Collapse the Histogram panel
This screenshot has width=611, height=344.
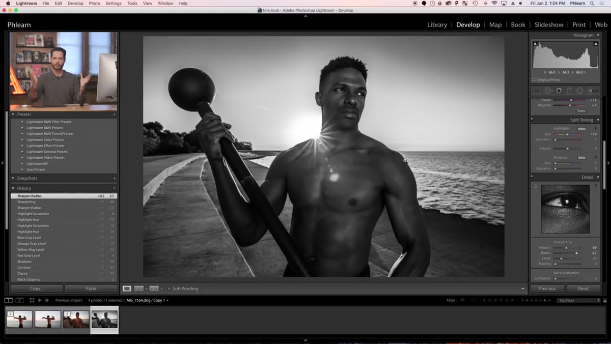click(x=598, y=36)
